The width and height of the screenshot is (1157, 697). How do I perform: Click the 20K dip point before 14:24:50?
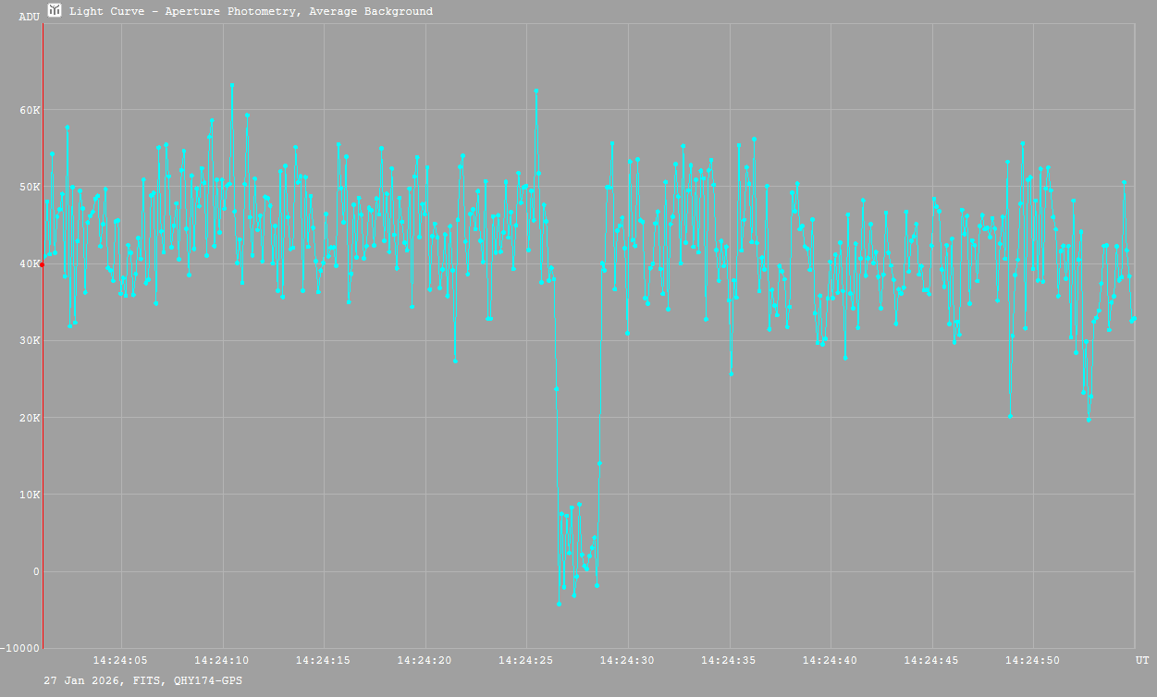click(x=1010, y=416)
